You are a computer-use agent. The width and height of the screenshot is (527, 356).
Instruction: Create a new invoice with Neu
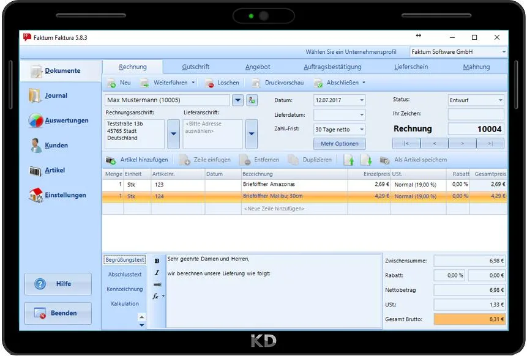(119, 83)
